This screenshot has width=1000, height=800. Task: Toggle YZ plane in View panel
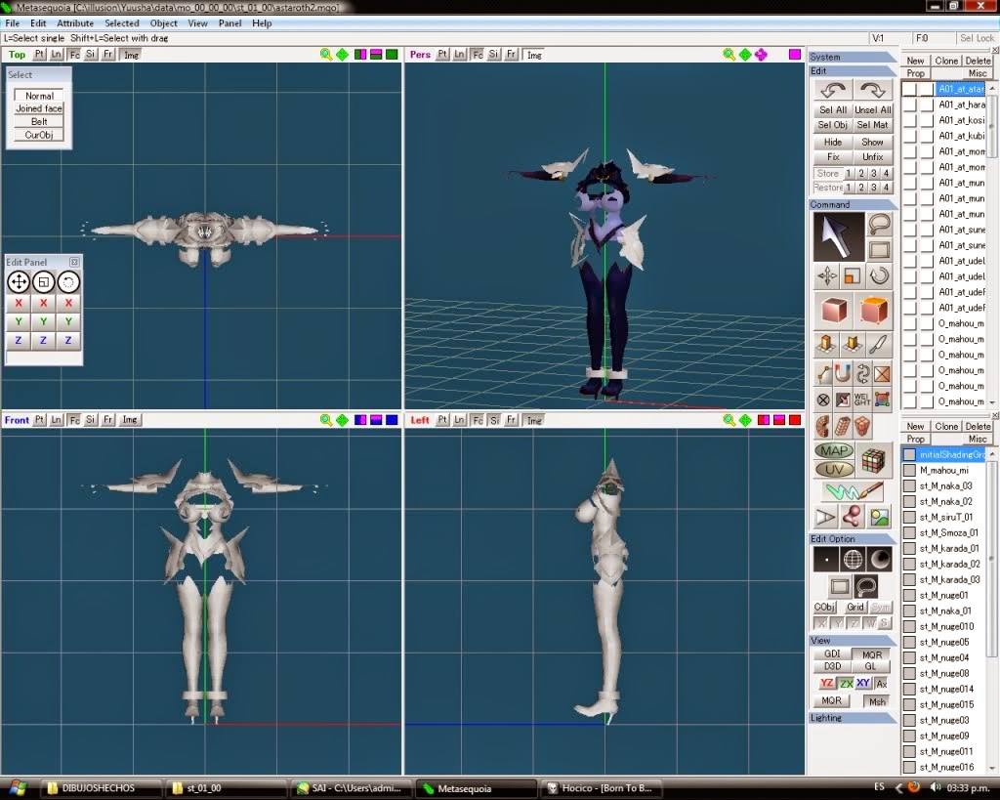[826, 683]
